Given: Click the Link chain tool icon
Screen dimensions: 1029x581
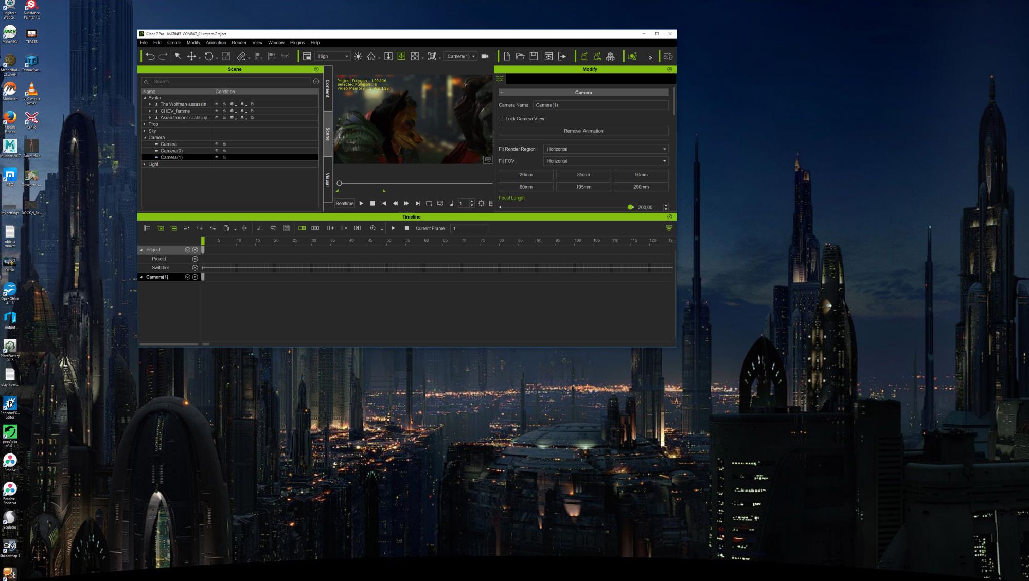Looking at the screenshot, I should coord(241,57).
